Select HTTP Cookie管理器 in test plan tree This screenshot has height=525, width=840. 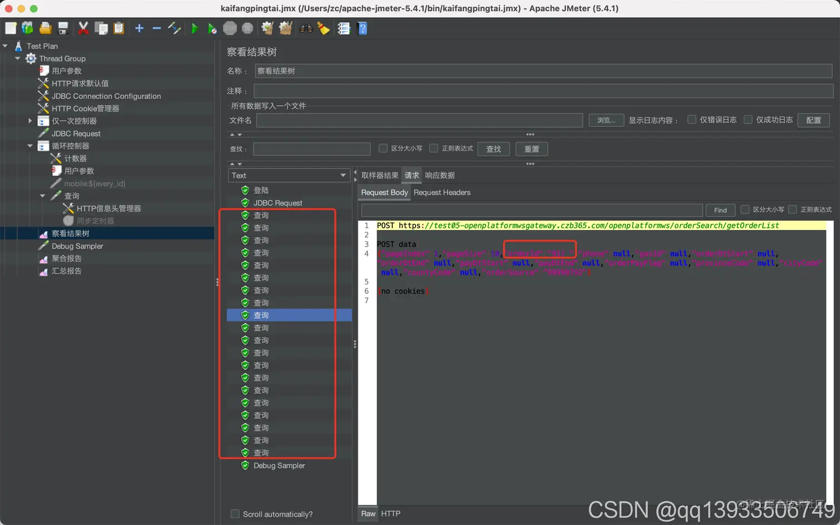(86, 108)
